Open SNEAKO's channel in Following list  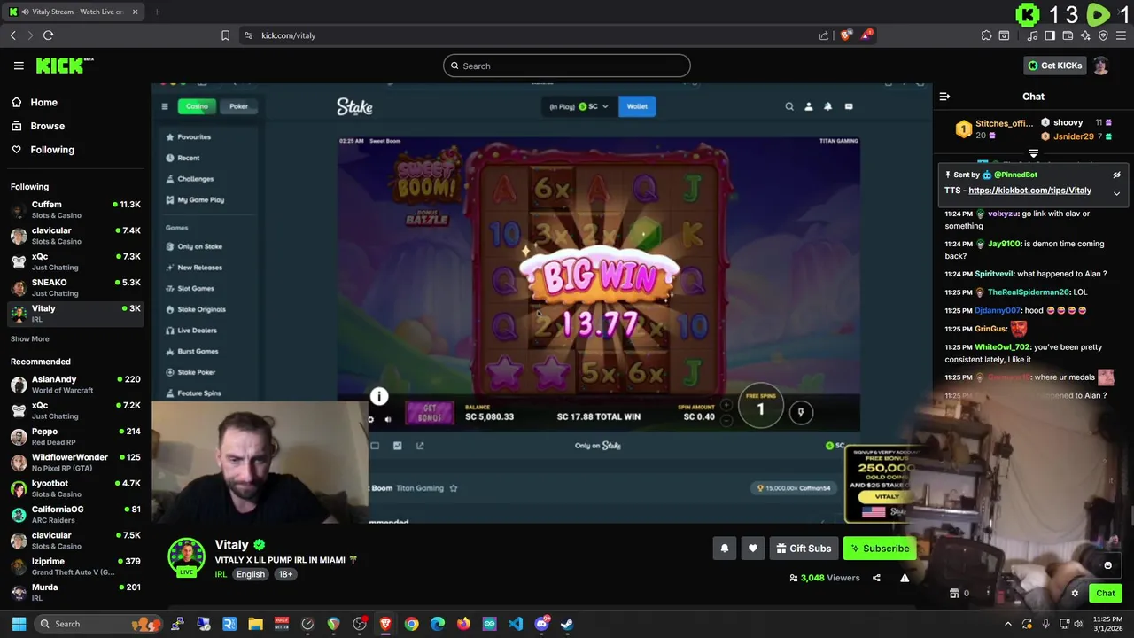75,288
